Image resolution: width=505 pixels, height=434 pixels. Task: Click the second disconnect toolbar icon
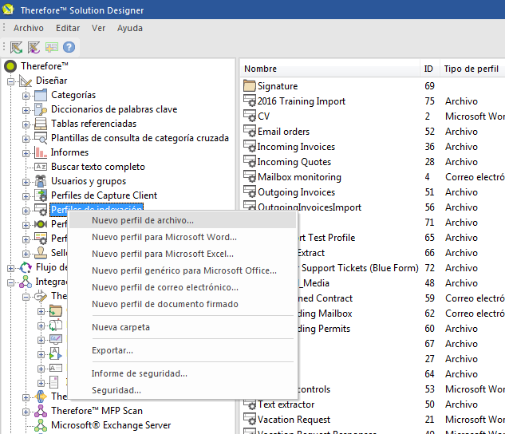[34, 47]
